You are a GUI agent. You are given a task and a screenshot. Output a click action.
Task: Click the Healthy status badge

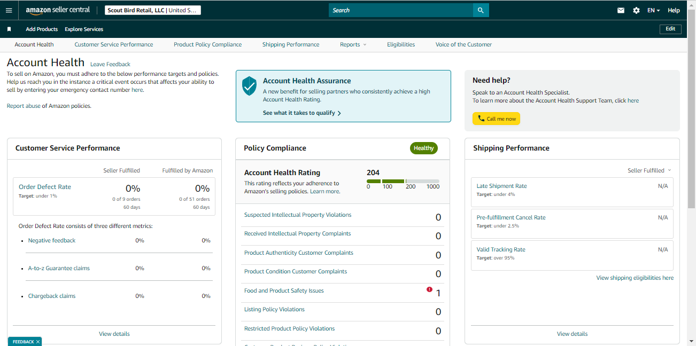pos(424,148)
